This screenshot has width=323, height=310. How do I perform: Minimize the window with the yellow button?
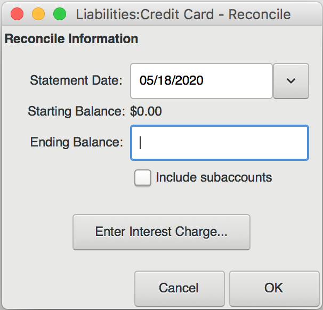38,14
